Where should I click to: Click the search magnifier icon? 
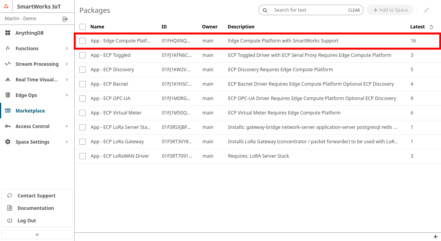(x=265, y=11)
